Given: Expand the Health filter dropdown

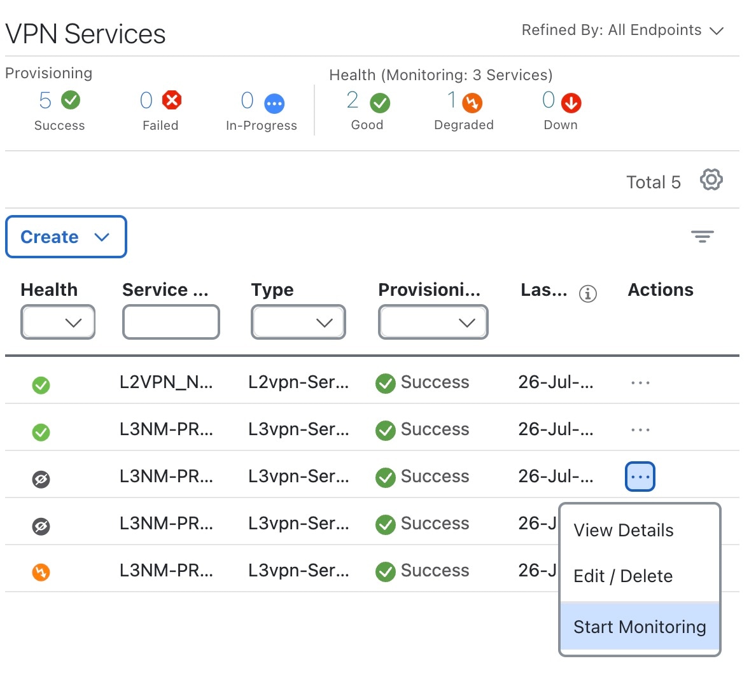Looking at the screenshot, I should [x=58, y=323].
